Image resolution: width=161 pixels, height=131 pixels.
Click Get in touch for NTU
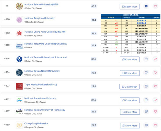pyautogui.click(x=130, y=7)
